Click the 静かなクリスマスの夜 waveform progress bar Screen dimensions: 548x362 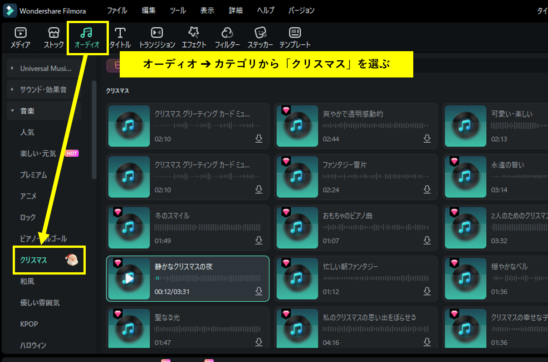[x=207, y=278]
